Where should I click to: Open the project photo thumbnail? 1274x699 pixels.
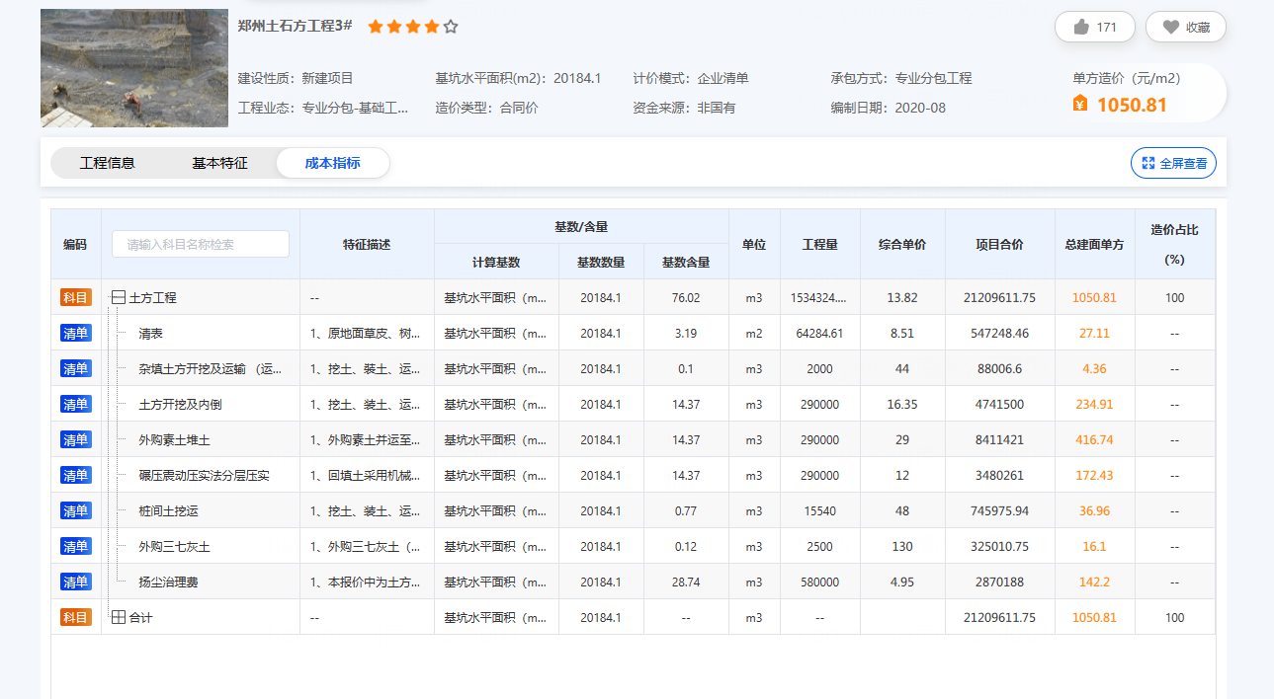coord(134,68)
